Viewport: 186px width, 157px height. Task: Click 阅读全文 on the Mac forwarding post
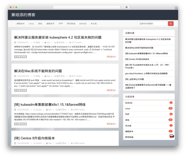111,90
